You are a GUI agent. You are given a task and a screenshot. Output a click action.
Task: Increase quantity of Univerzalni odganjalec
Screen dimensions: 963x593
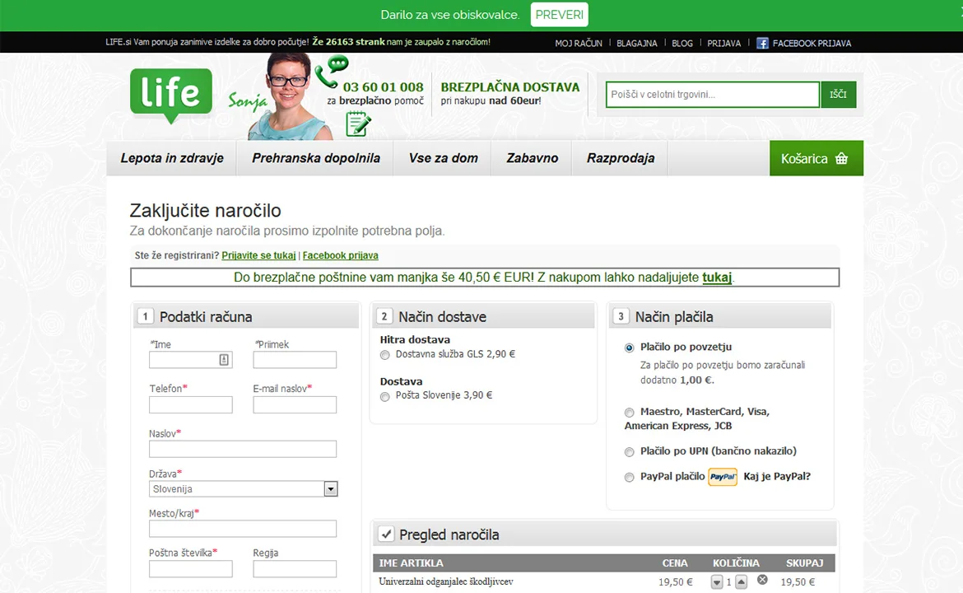[x=742, y=582]
